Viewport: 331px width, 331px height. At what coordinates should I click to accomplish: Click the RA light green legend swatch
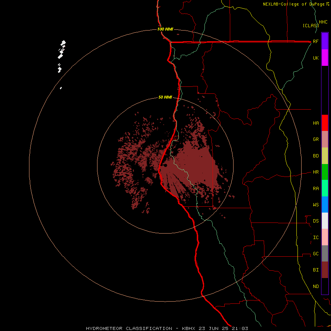tap(325, 188)
